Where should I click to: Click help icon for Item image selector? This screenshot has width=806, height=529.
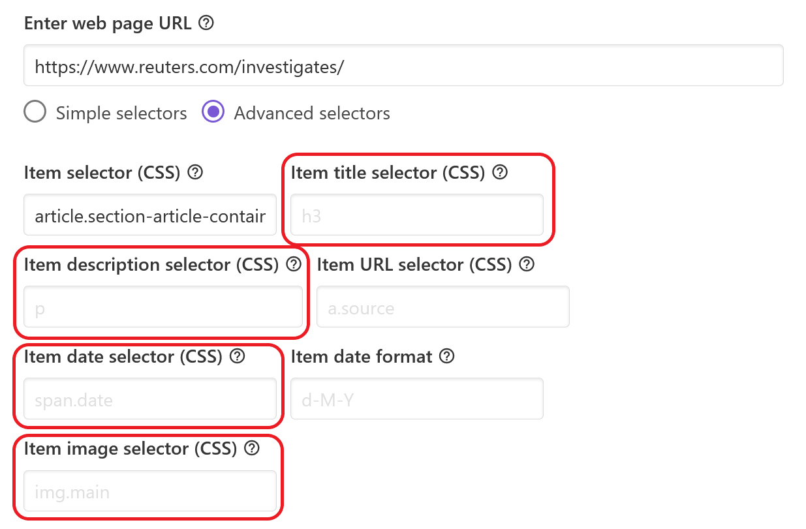[252, 449]
